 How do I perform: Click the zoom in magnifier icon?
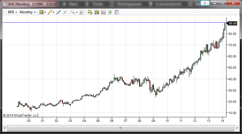point(58,12)
